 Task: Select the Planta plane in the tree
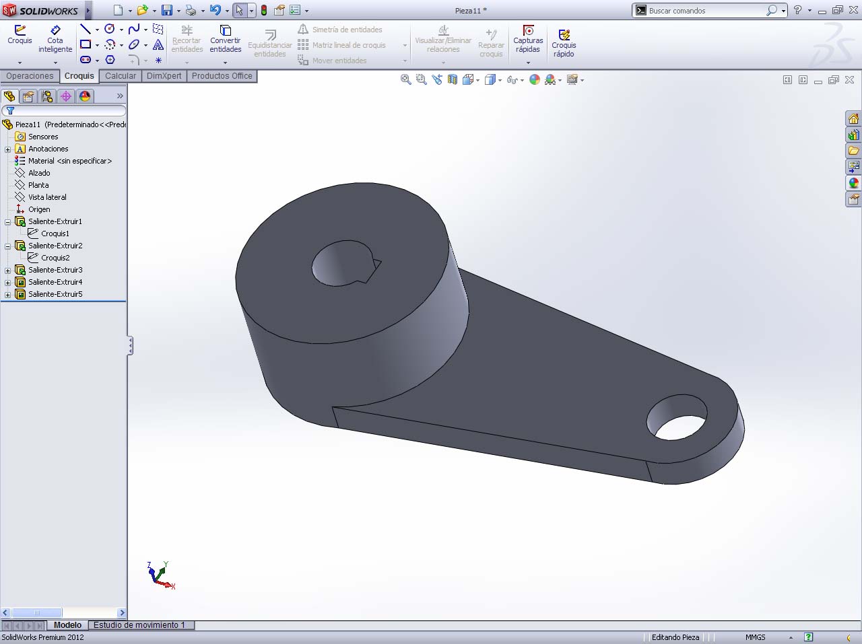click(38, 186)
